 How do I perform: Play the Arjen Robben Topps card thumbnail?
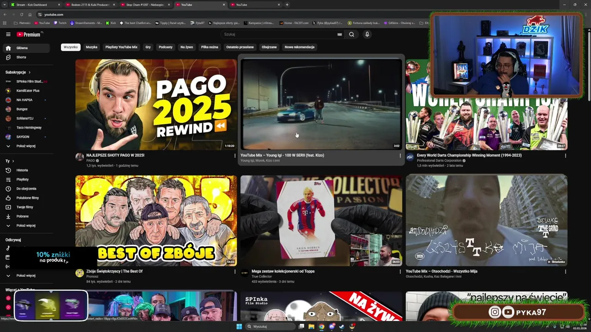[x=321, y=220]
